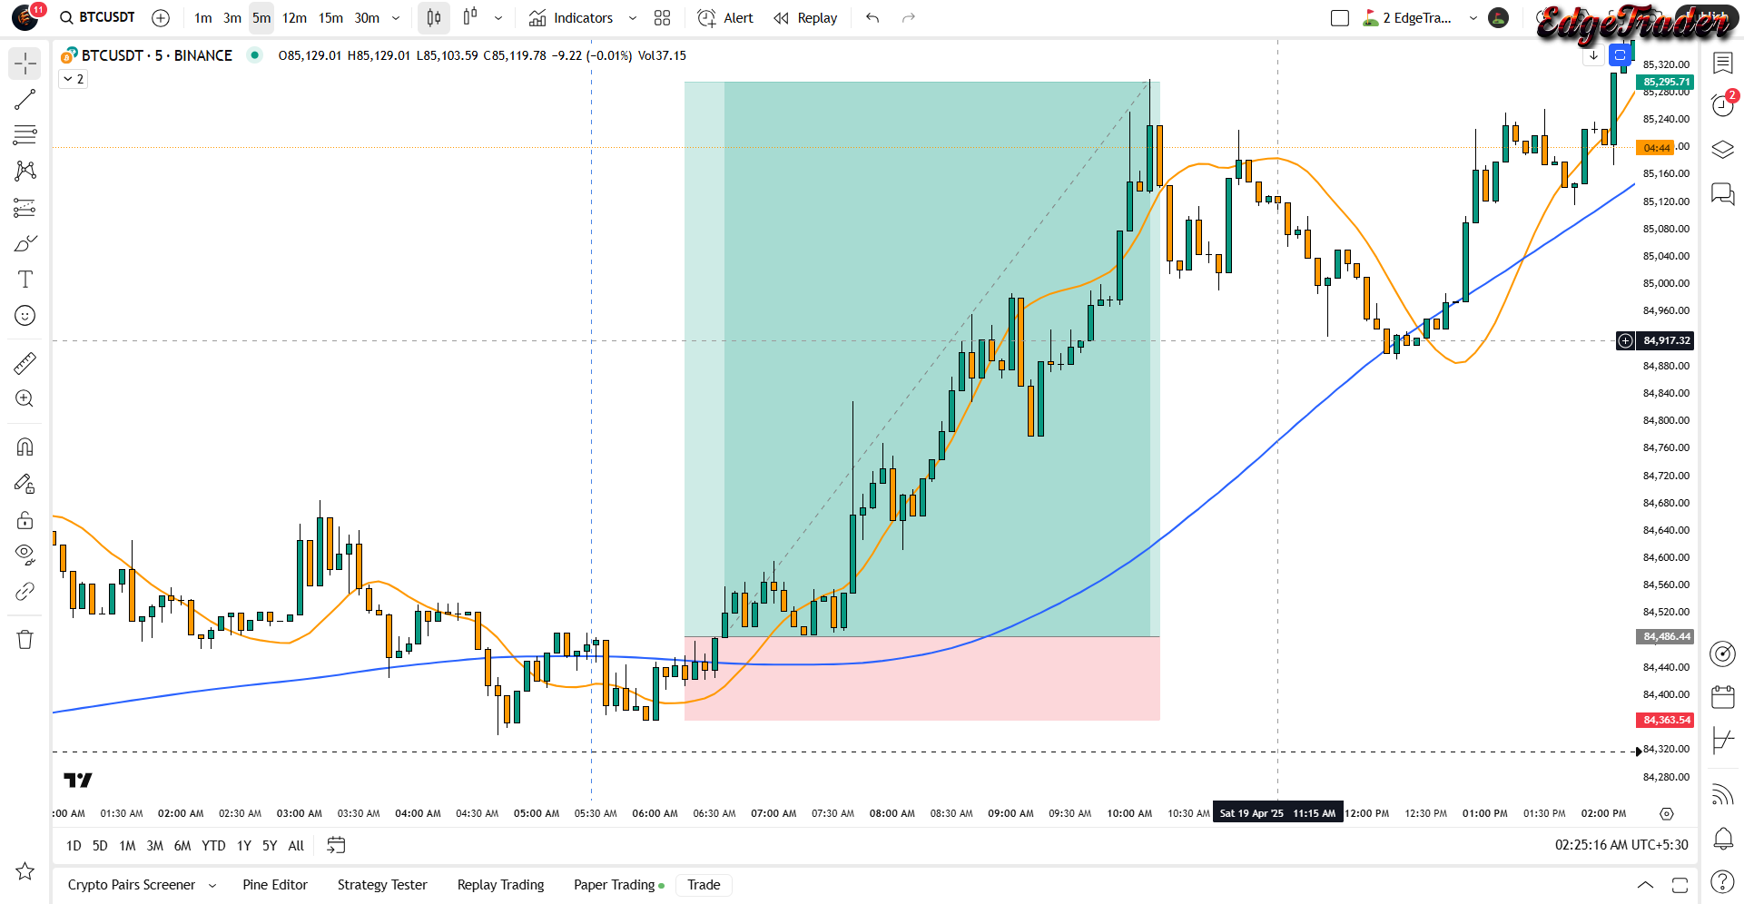Open the Replay Trading tab
The width and height of the screenshot is (1744, 904).
coord(501,885)
